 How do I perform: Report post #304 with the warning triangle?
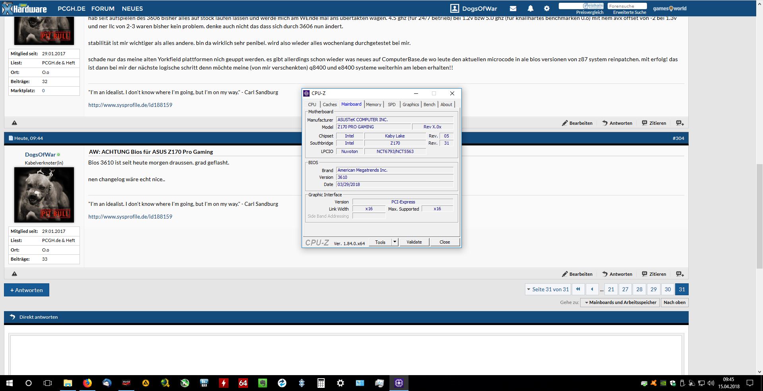(x=14, y=274)
